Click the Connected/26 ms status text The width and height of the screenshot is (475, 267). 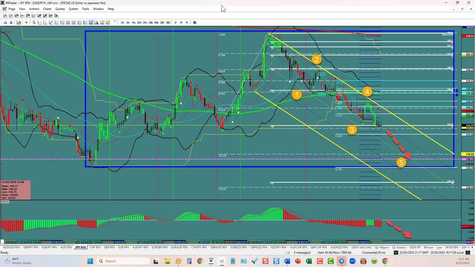coord(374,252)
